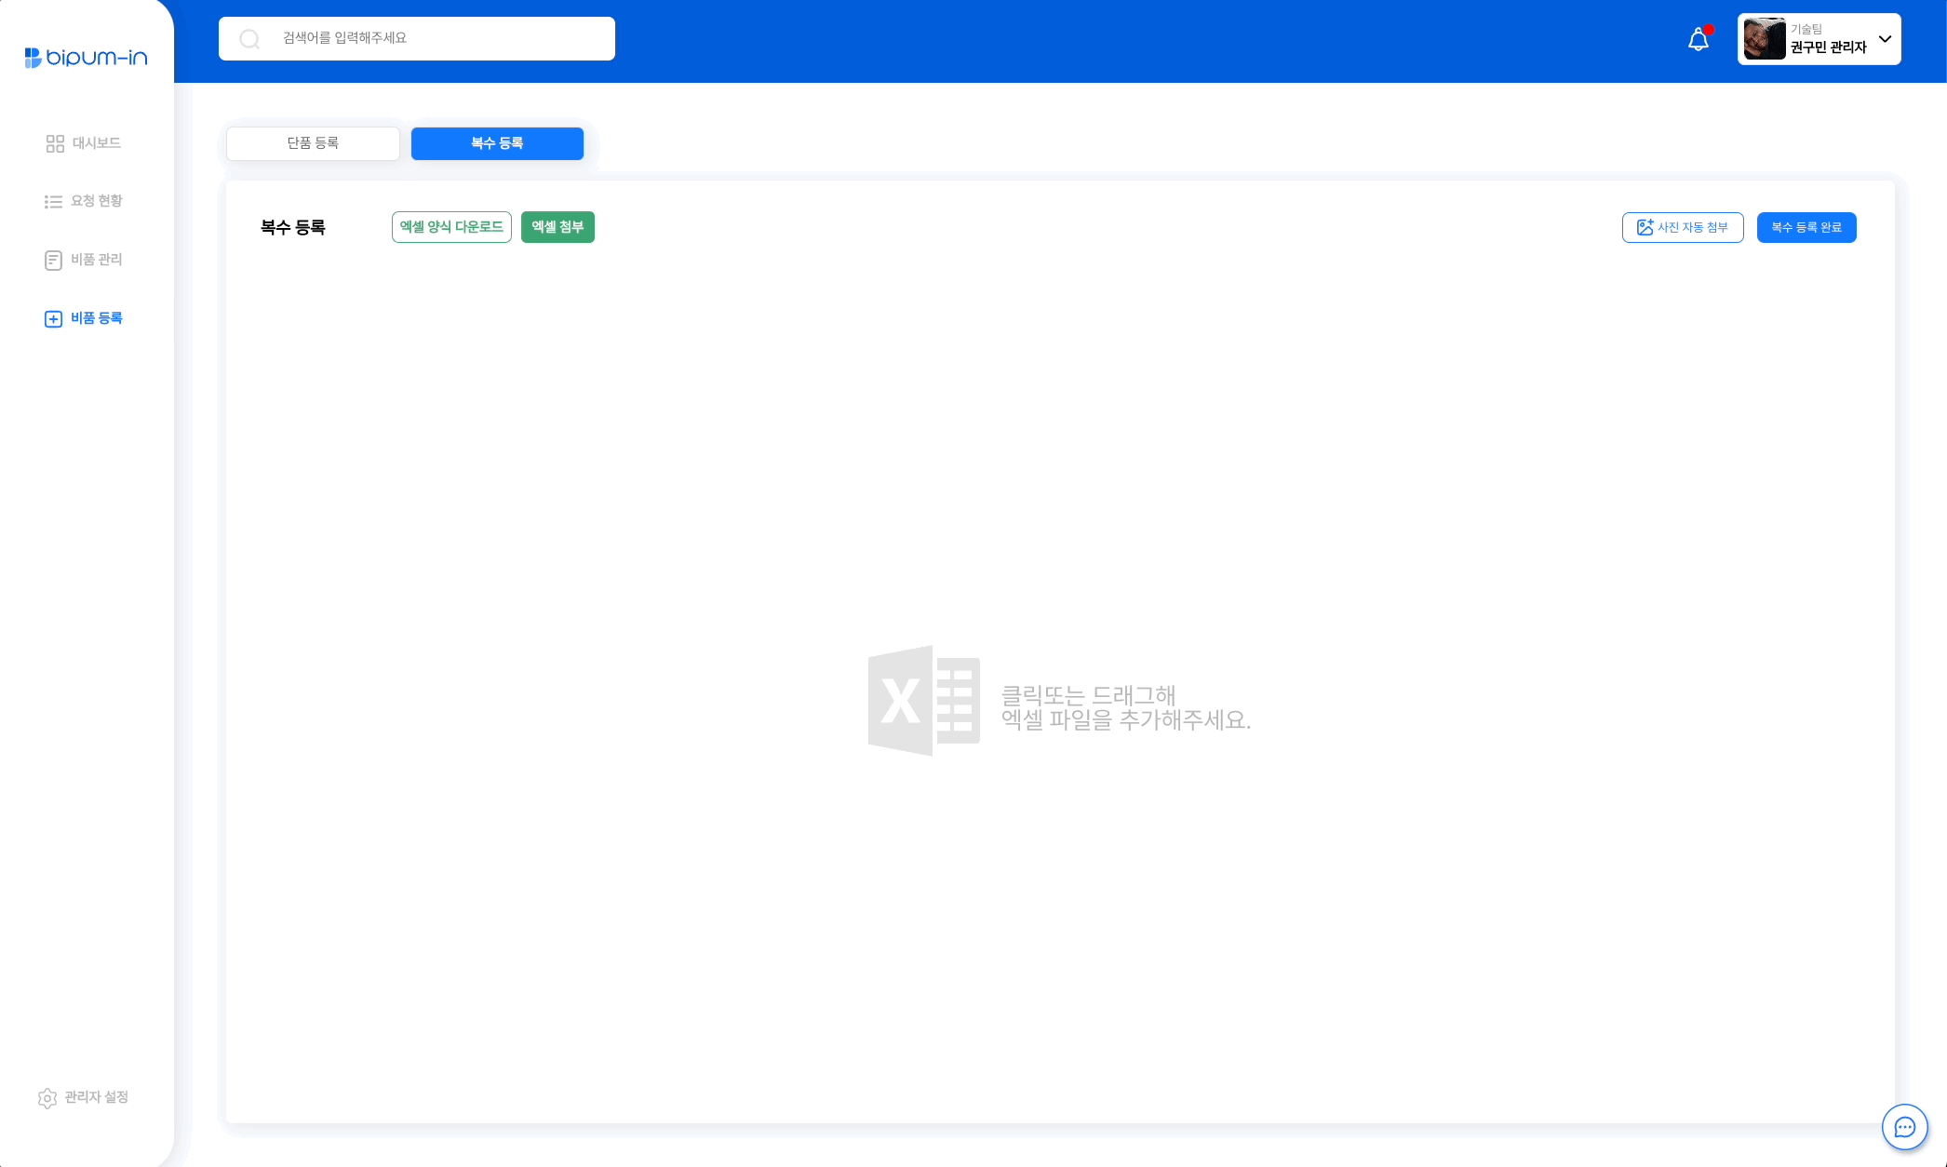
Task: Click the Excel file drop zone icon
Action: coord(923,701)
